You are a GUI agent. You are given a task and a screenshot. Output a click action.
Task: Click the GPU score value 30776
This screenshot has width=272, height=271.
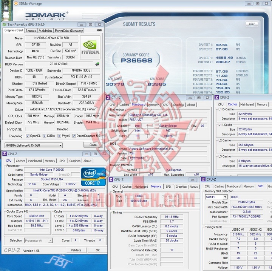[x=115, y=84]
